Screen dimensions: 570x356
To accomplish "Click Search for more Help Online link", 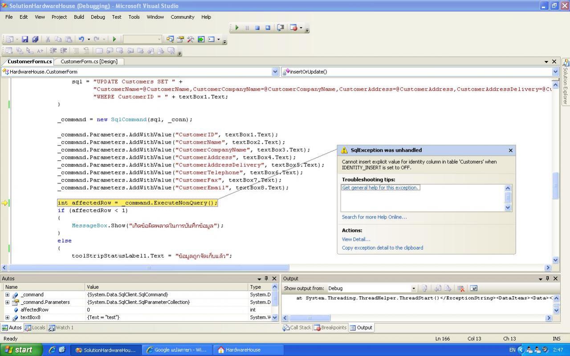I will tap(374, 217).
